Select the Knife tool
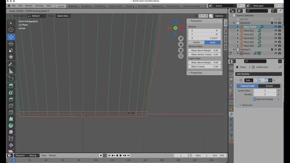This screenshot has height=163, width=290. (11, 112)
